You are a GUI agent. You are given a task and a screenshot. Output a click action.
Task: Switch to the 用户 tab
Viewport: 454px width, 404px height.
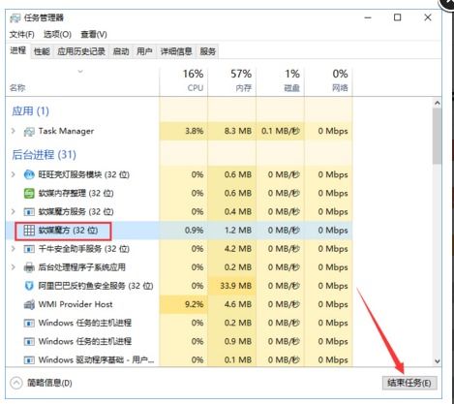[144, 51]
